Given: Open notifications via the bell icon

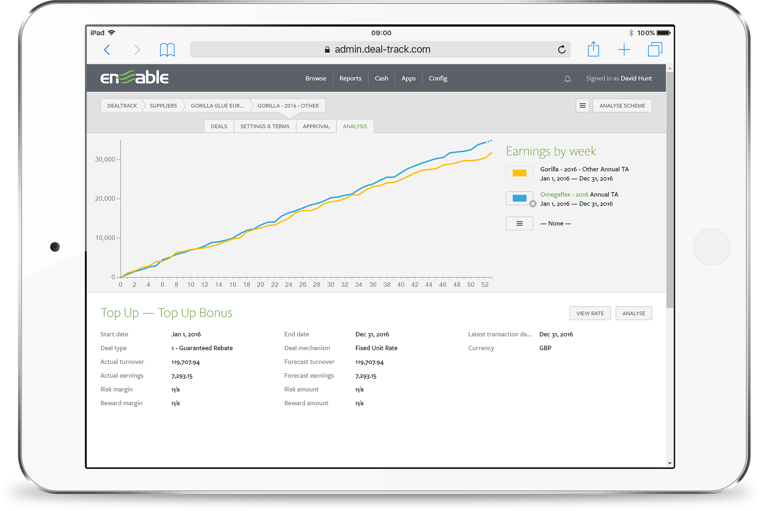Looking at the screenshot, I should click(x=567, y=79).
